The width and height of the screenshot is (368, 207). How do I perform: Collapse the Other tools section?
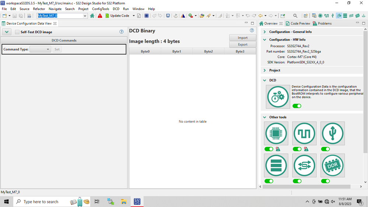(265, 117)
